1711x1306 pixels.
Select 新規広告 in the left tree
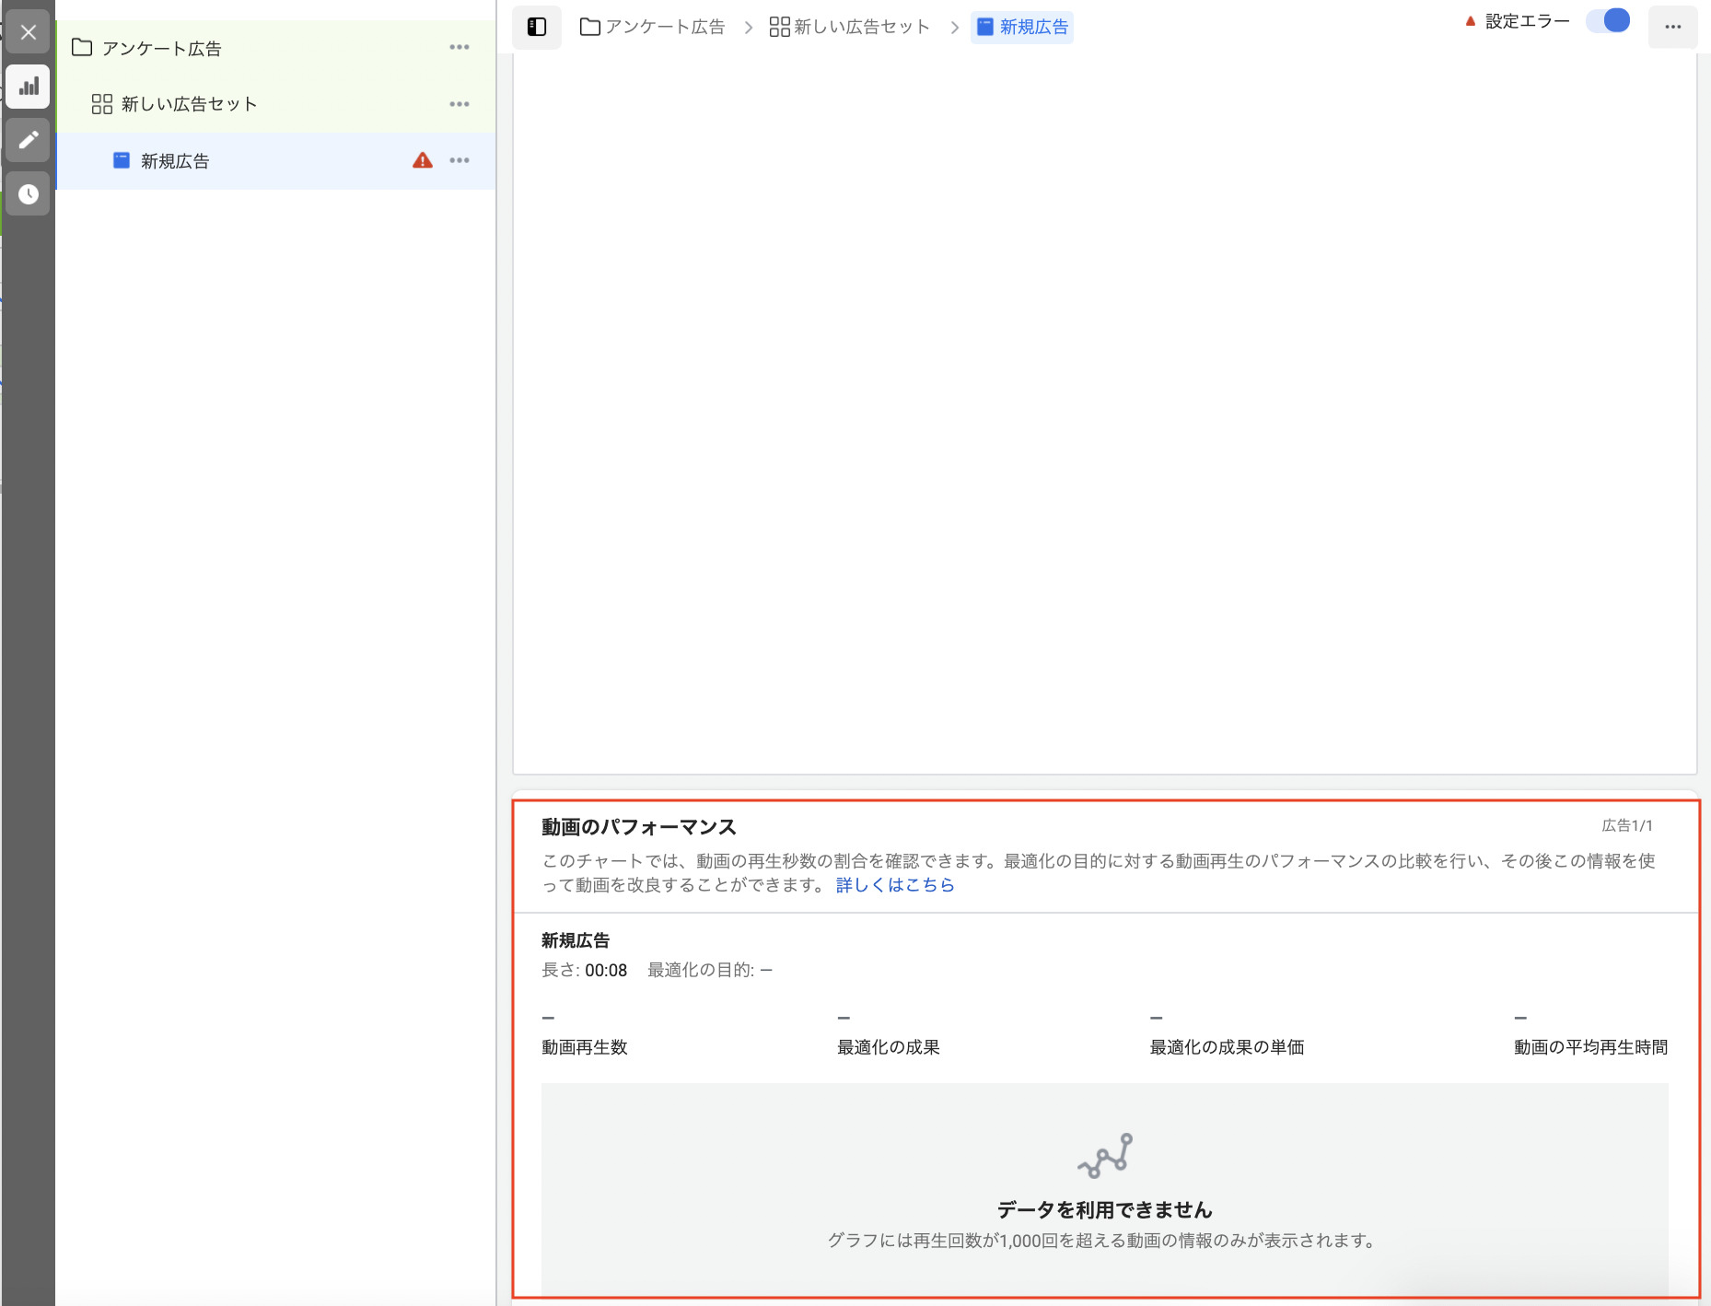(174, 160)
